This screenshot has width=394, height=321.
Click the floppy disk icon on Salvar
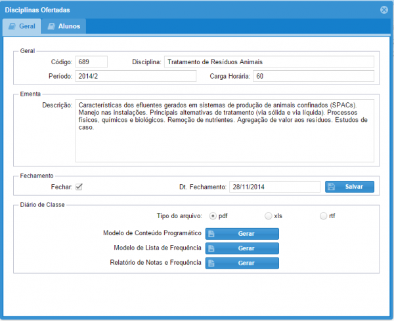tap(332, 187)
